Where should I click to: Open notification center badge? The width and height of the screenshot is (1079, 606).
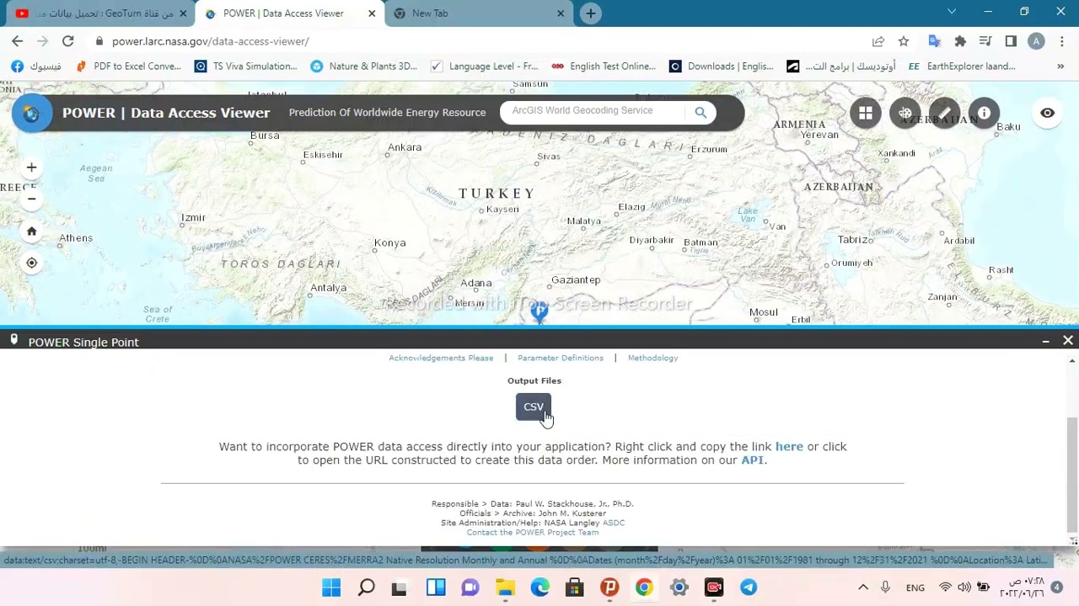pos(1056,587)
